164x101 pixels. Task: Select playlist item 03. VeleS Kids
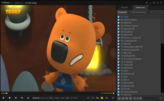tap(139, 23)
